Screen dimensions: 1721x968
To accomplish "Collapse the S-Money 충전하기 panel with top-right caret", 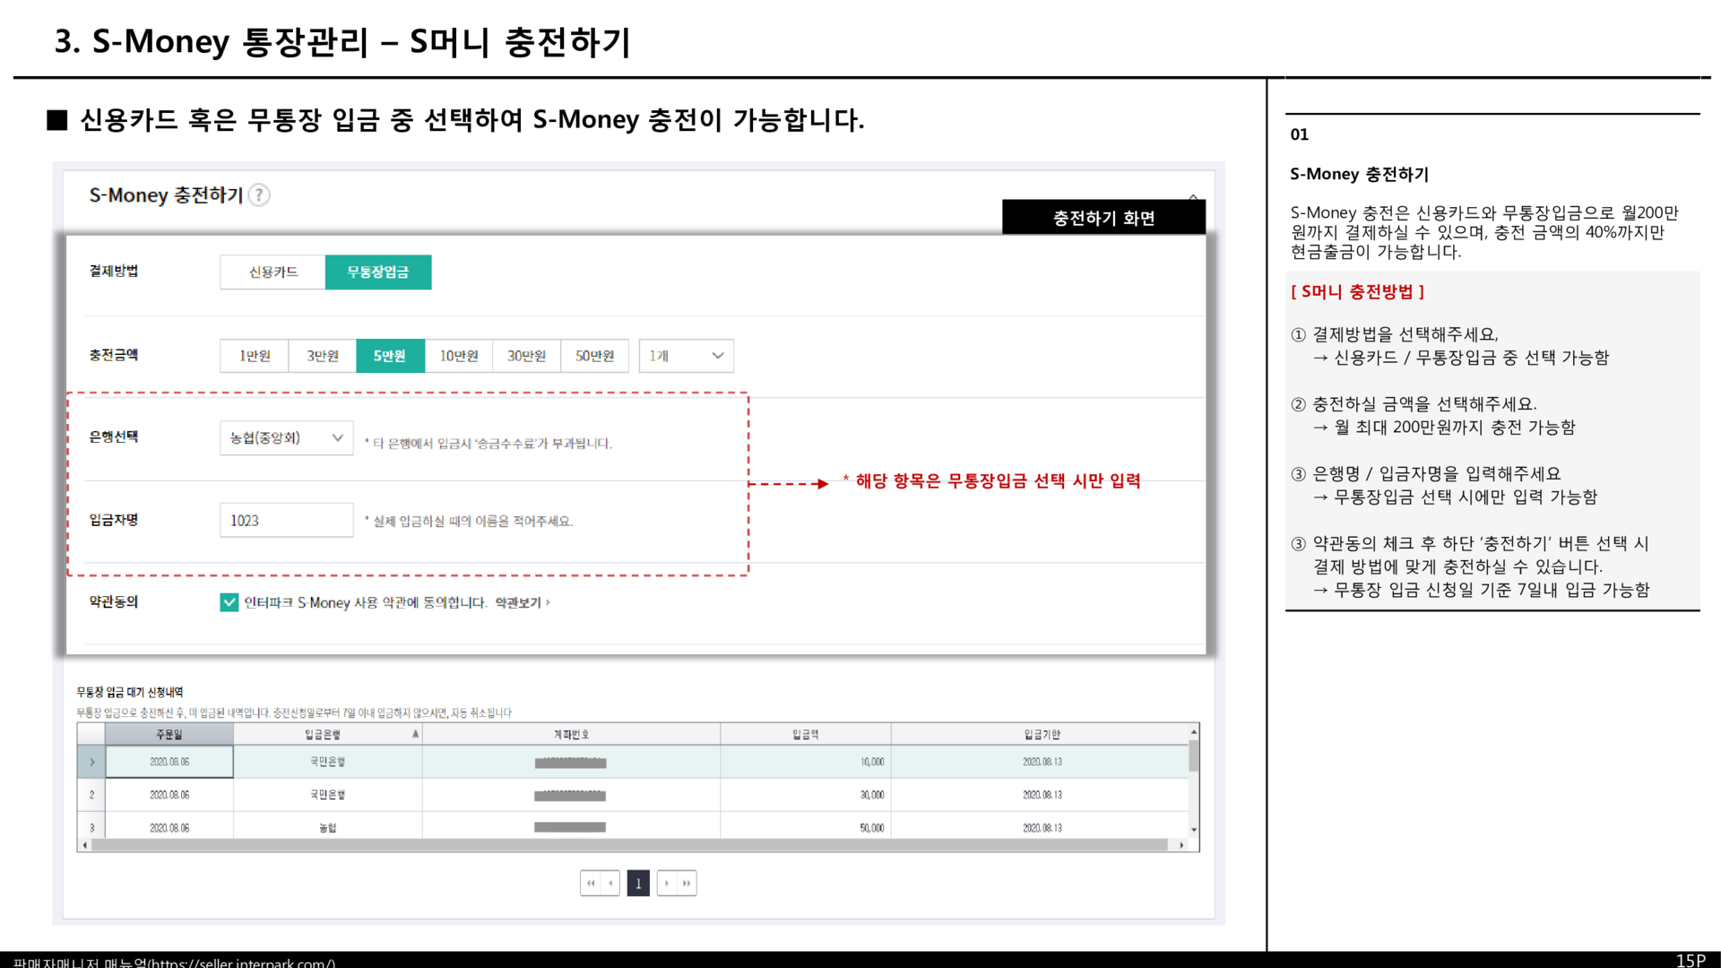I will click(1193, 196).
